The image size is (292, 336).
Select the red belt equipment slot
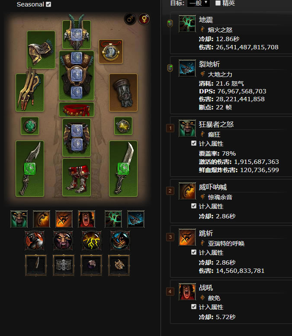[x=77, y=109]
